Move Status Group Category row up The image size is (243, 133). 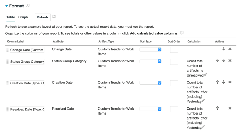tap(217, 61)
